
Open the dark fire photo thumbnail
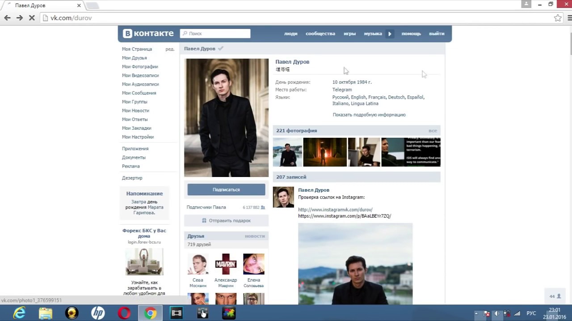[x=325, y=152]
